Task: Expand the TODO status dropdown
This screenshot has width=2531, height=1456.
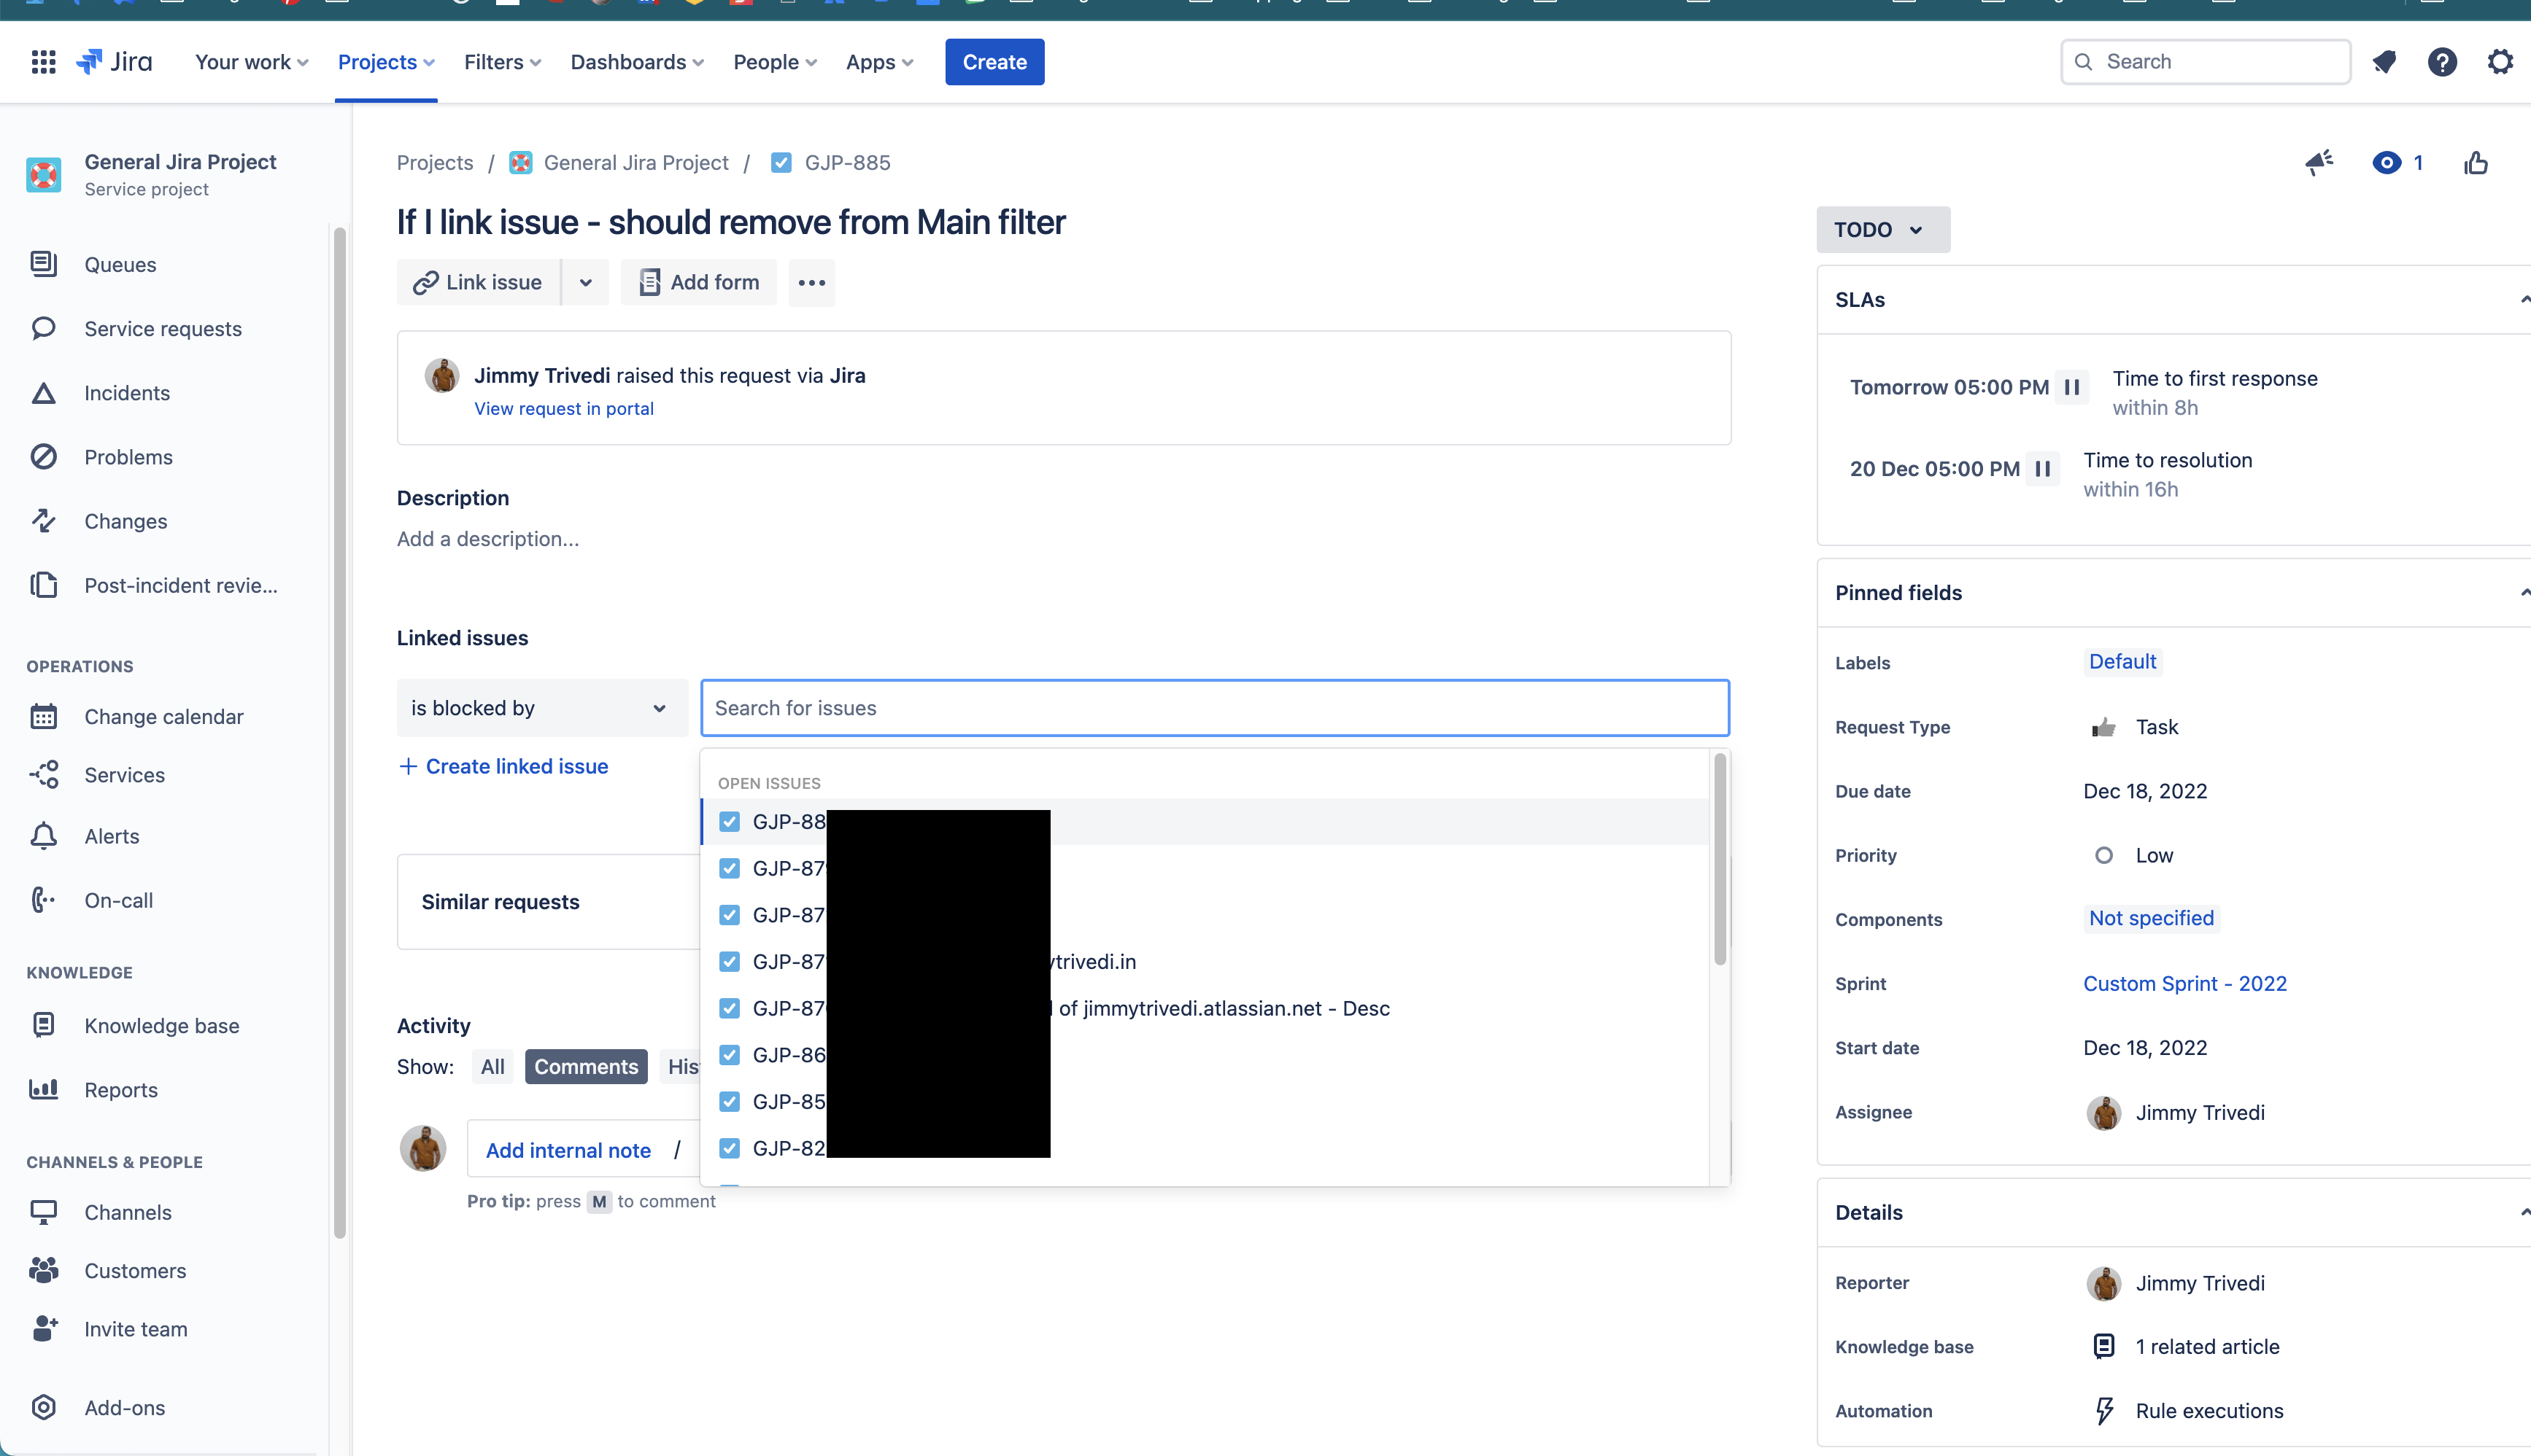Action: pyautogui.click(x=1882, y=230)
